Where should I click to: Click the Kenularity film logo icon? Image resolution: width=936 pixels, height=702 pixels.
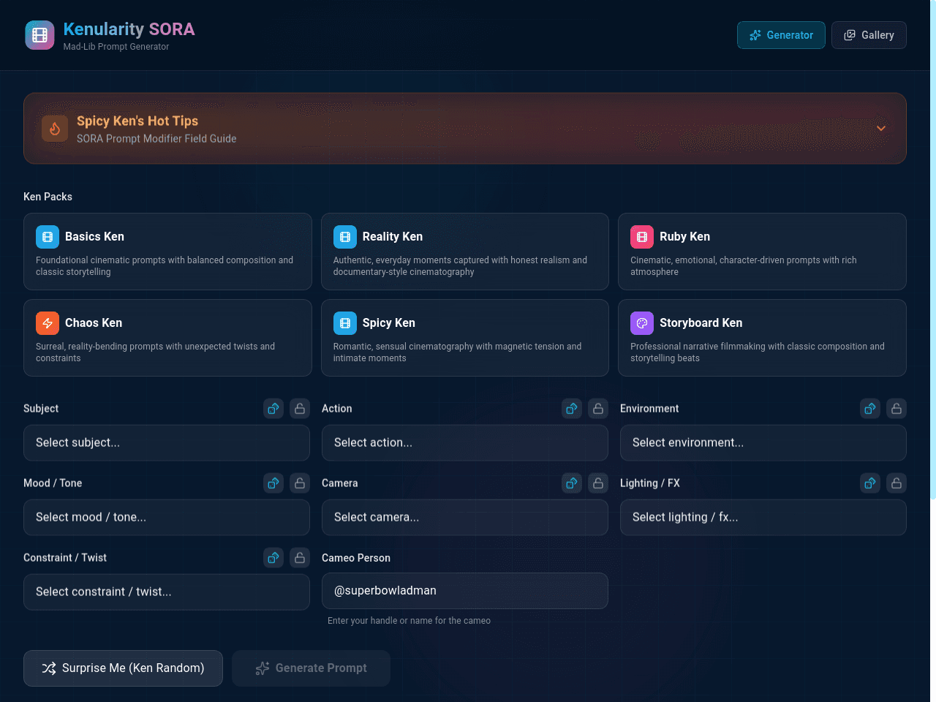point(39,35)
